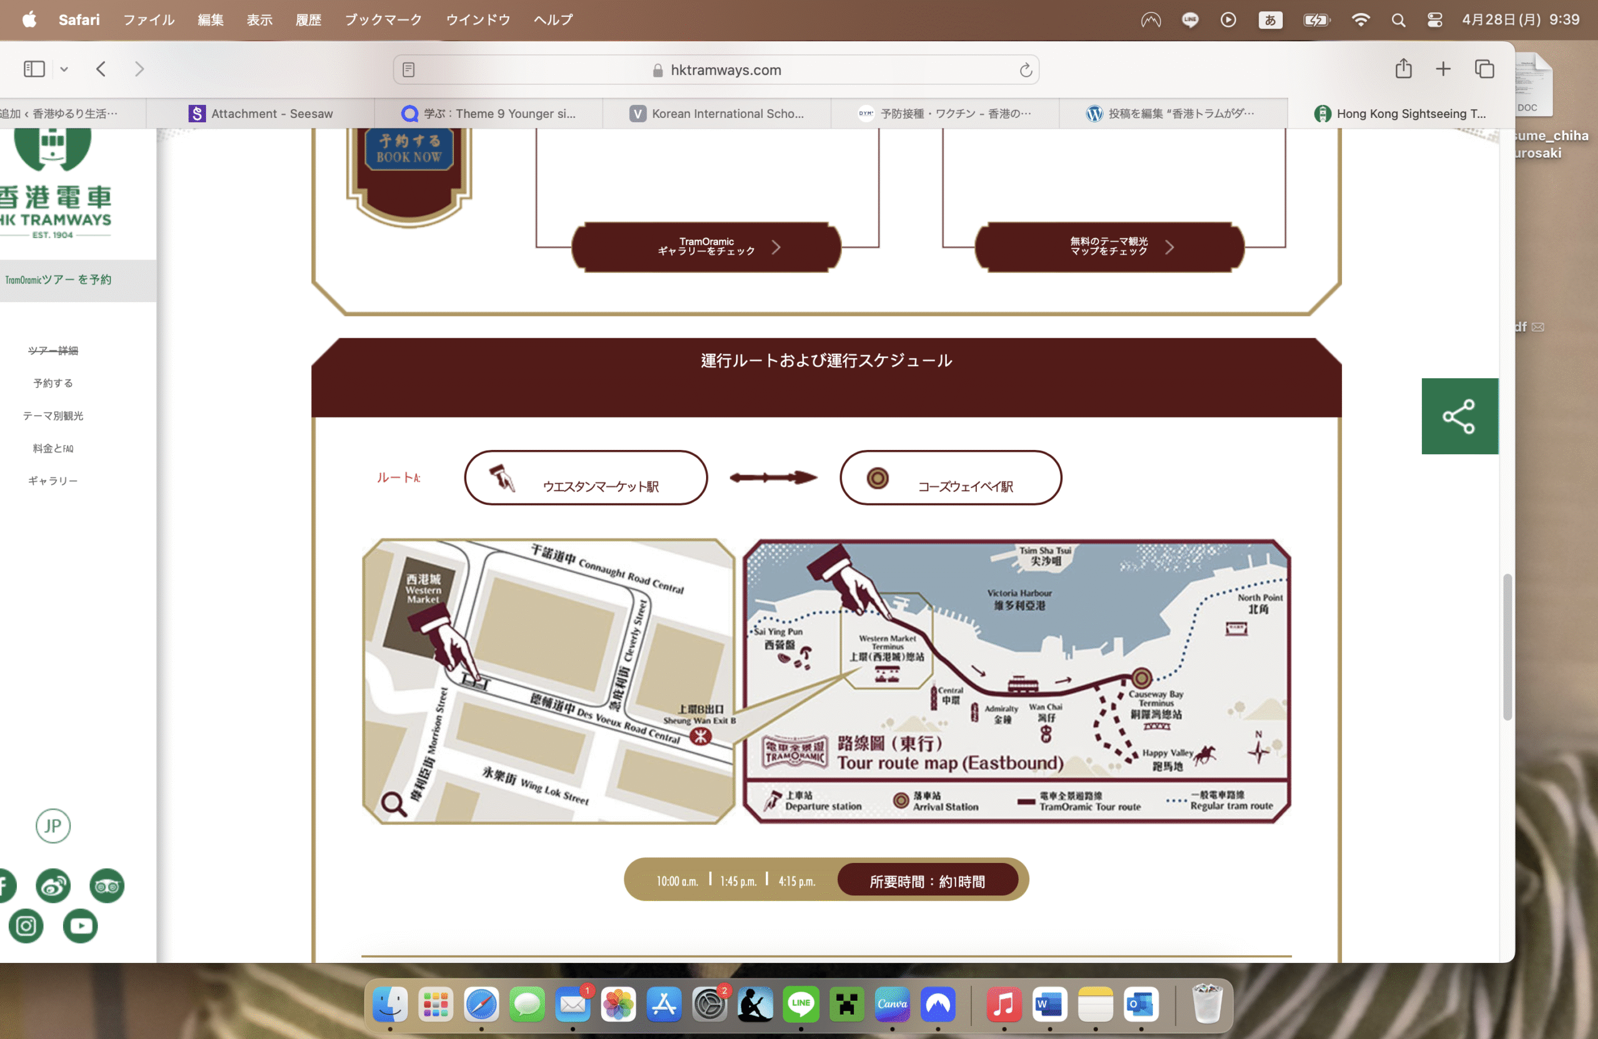Open the Instagram social icon
1598x1039 pixels.
point(26,926)
